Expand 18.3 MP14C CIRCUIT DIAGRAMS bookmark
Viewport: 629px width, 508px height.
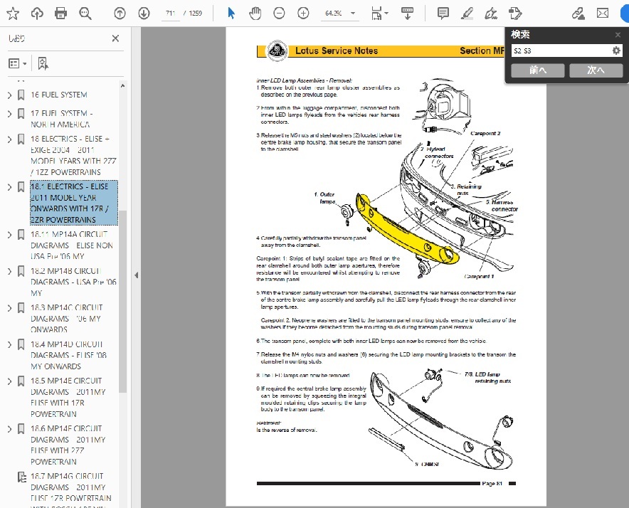[x=10, y=308]
